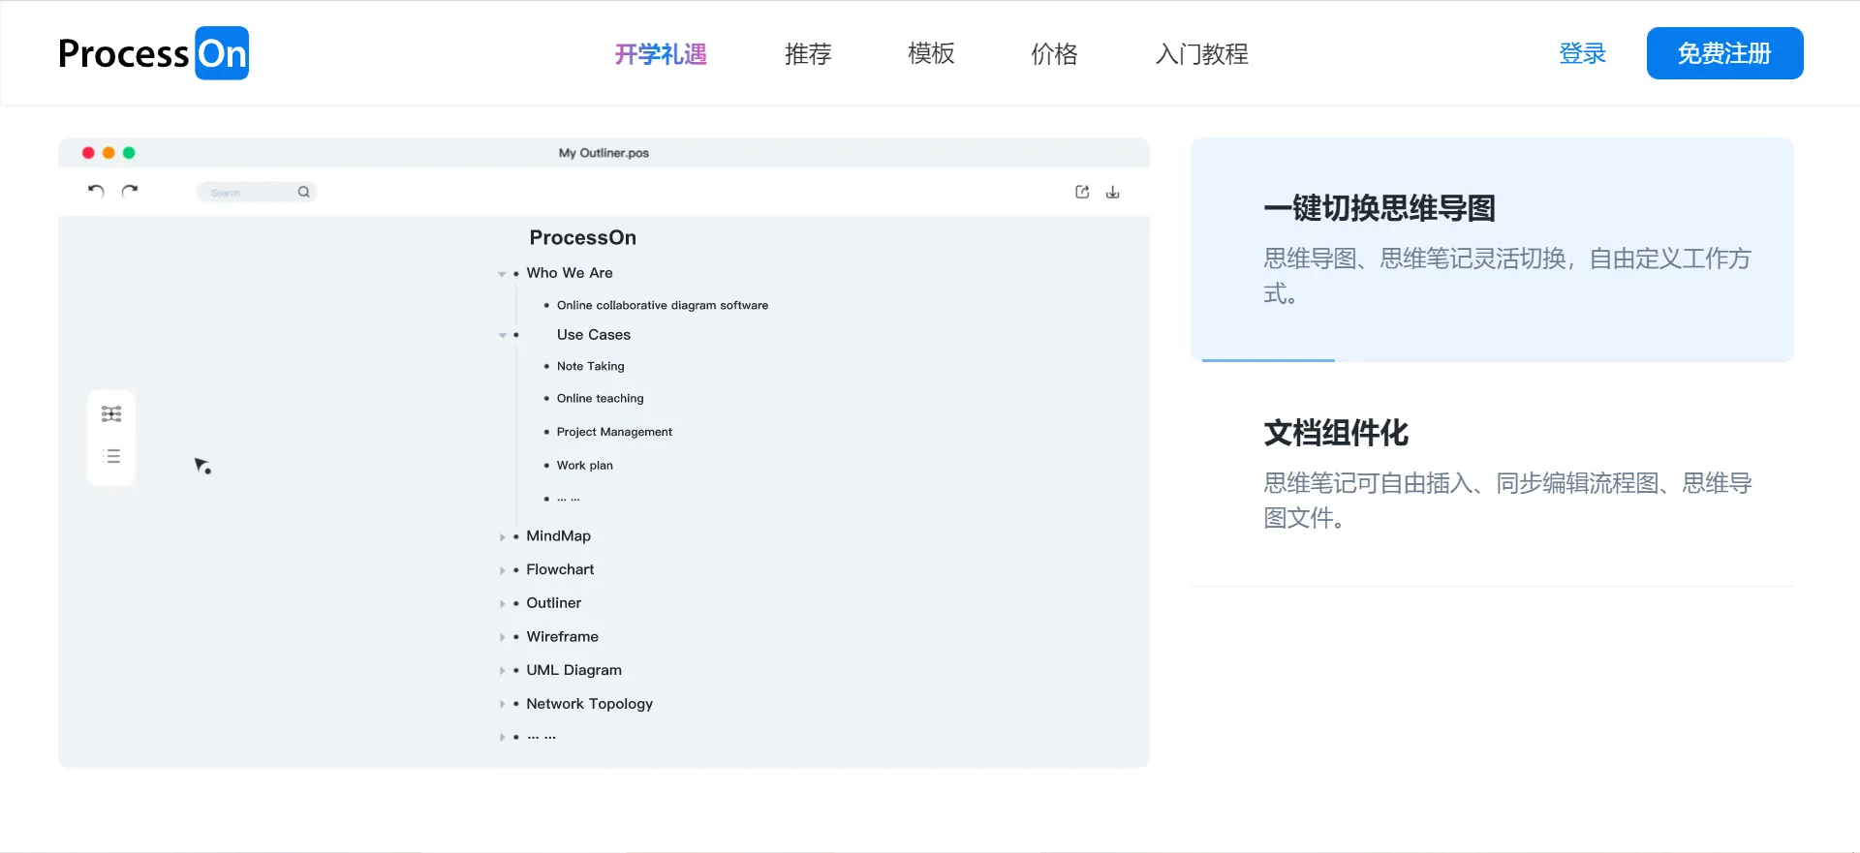
Task: Click the 登录 login link
Action: [1582, 54]
